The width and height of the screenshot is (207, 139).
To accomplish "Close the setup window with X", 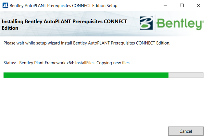I will 198,6.
